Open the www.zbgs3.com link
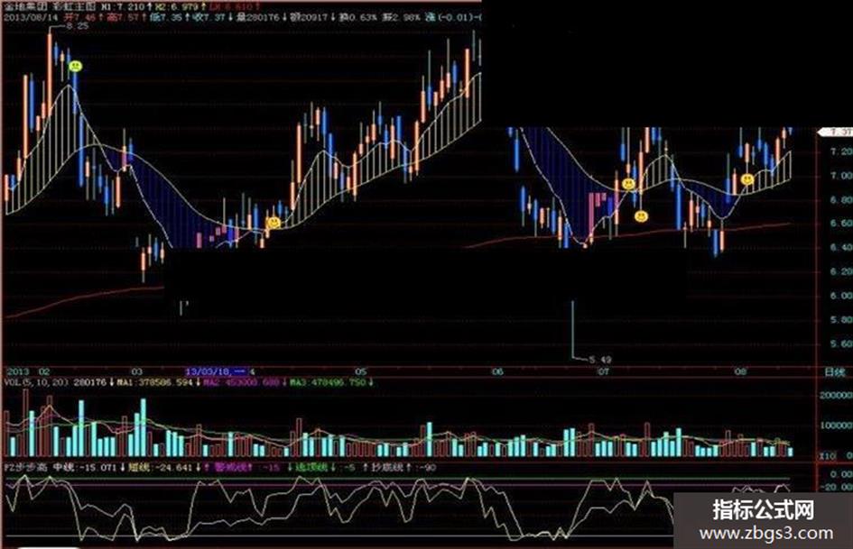 (766, 534)
